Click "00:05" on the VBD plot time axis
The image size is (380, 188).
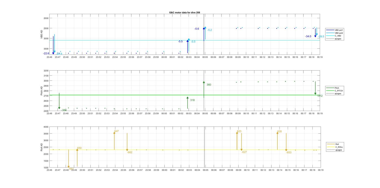(205, 57)
